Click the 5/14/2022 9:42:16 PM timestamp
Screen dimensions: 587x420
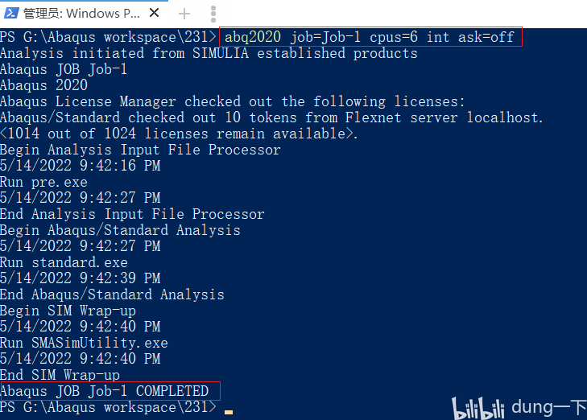pos(80,166)
